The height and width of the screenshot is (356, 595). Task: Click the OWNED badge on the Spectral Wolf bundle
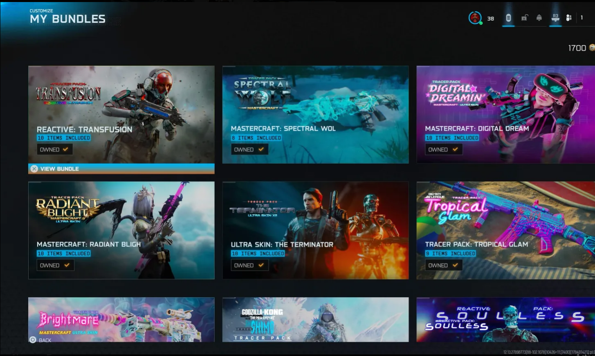click(x=249, y=149)
